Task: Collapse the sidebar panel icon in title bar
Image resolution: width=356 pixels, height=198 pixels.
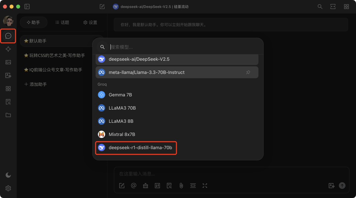Action: 27,7
